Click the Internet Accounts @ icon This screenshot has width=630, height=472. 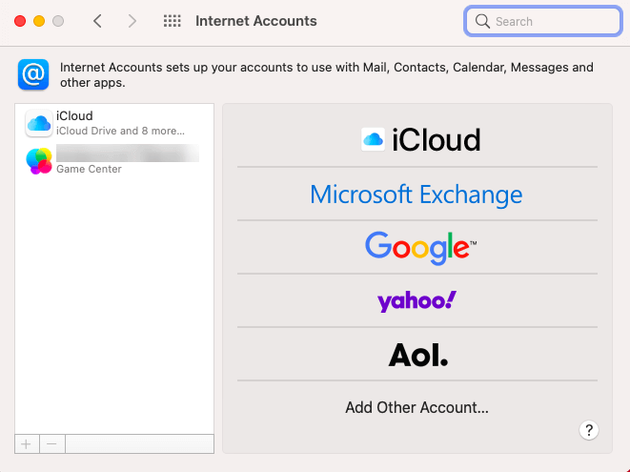point(33,74)
